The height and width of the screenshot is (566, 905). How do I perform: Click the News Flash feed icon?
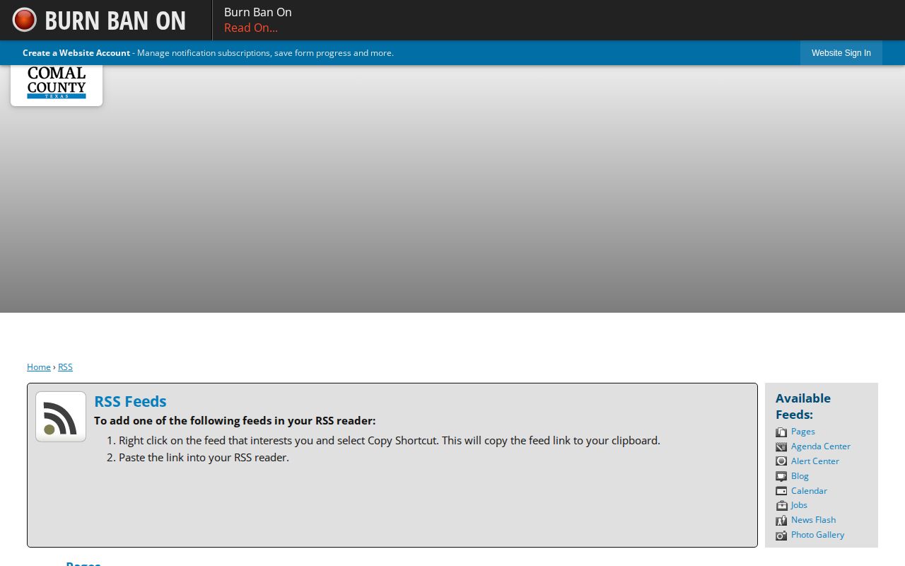coord(781,520)
